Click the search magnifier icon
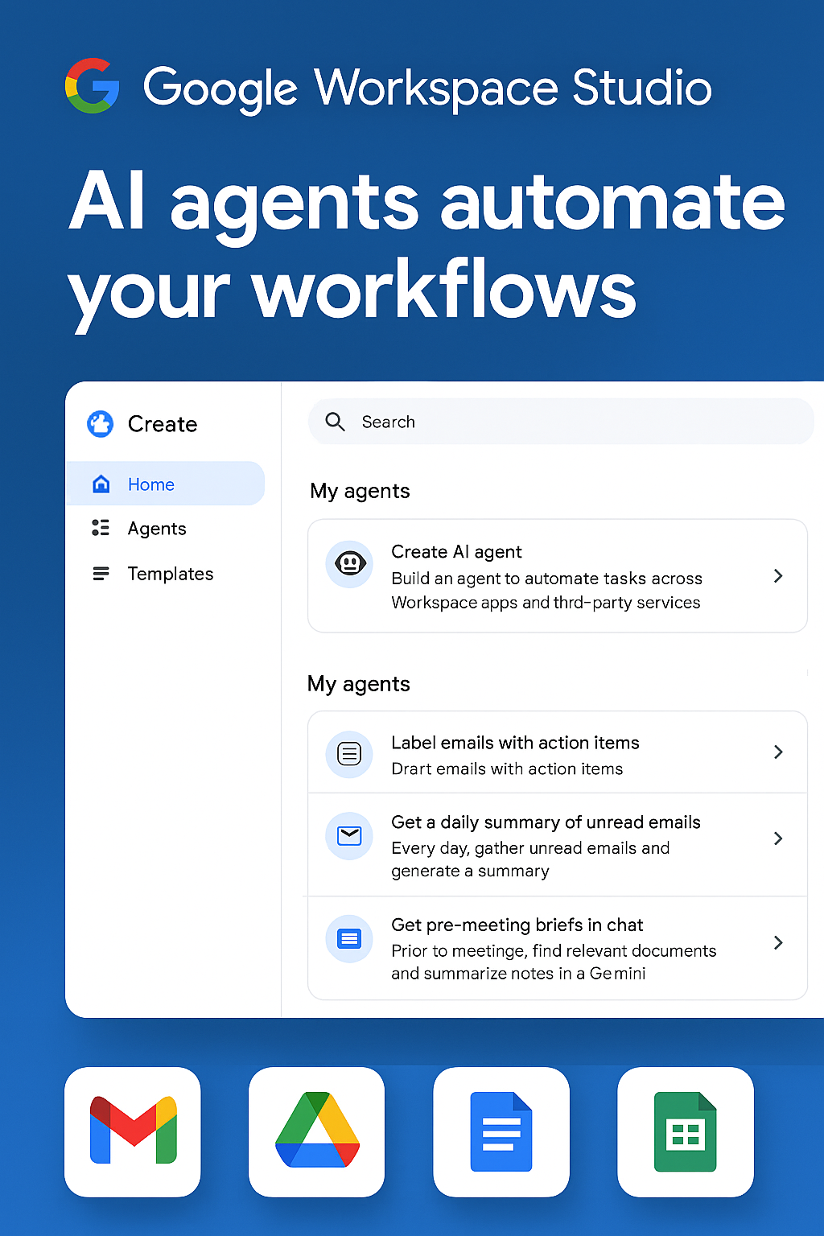 pyautogui.click(x=335, y=422)
